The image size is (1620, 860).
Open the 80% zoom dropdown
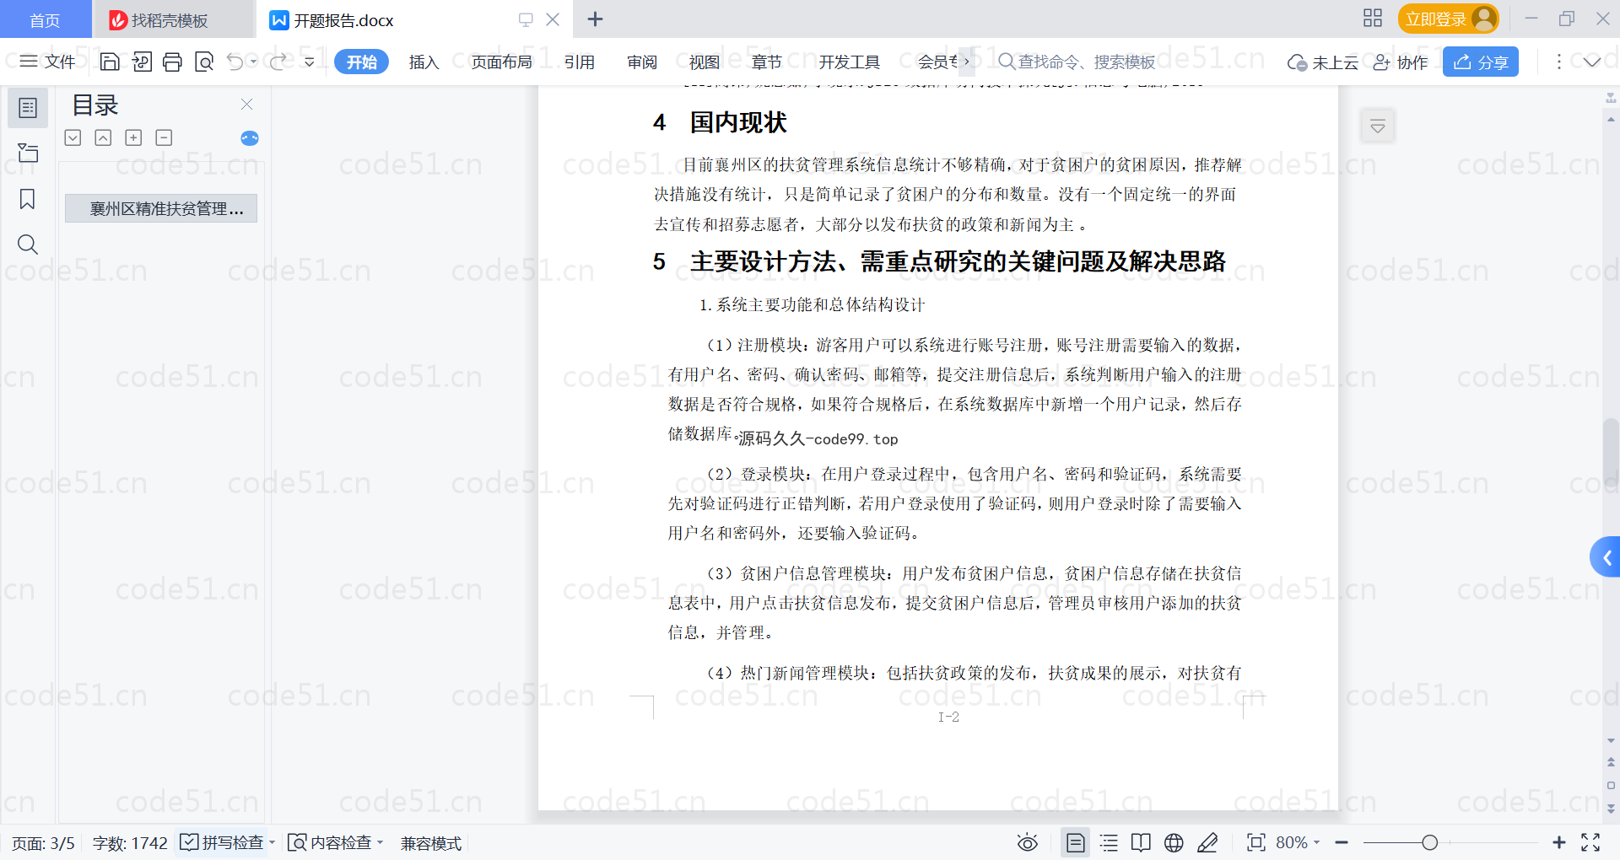click(1298, 842)
